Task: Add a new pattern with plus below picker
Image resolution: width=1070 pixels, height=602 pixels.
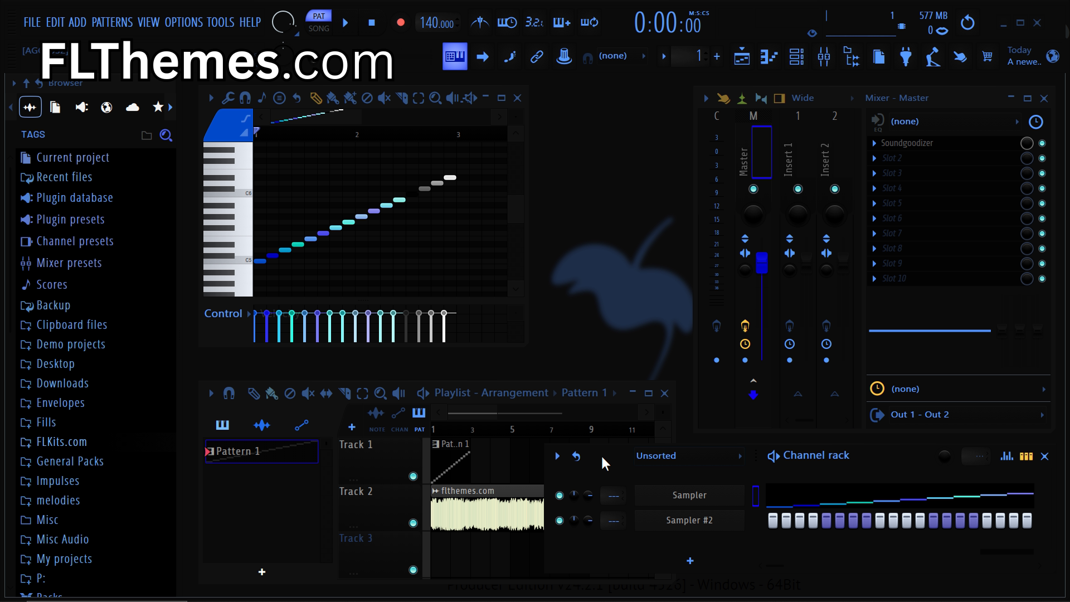Action: pos(262,572)
